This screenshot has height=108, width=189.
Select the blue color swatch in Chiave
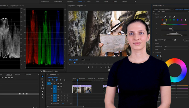tap(178, 20)
